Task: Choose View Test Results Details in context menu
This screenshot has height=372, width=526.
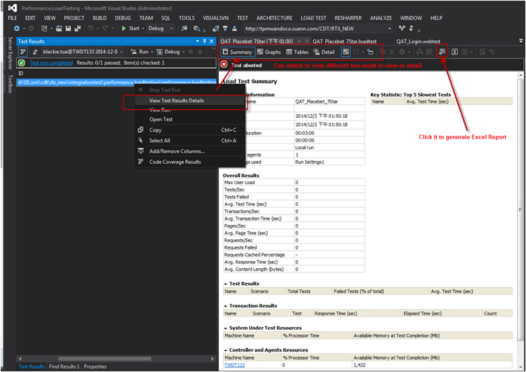Action: tap(176, 100)
